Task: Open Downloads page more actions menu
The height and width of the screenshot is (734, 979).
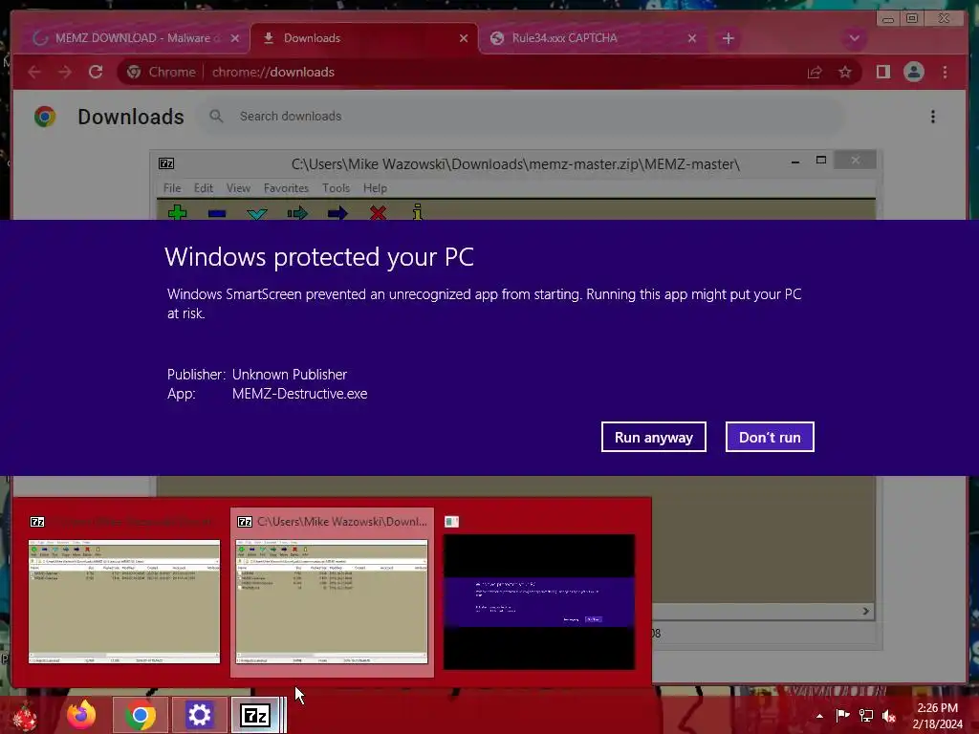Action: coord(933,117)
